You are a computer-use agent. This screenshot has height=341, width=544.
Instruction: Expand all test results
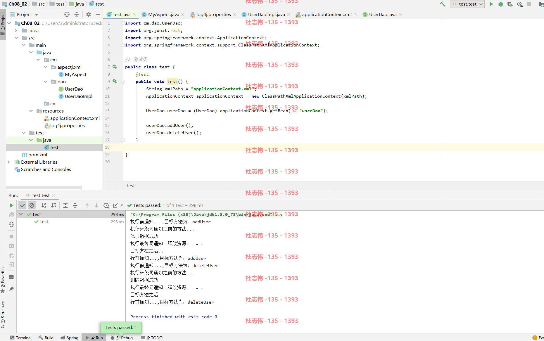pos(65,205)
